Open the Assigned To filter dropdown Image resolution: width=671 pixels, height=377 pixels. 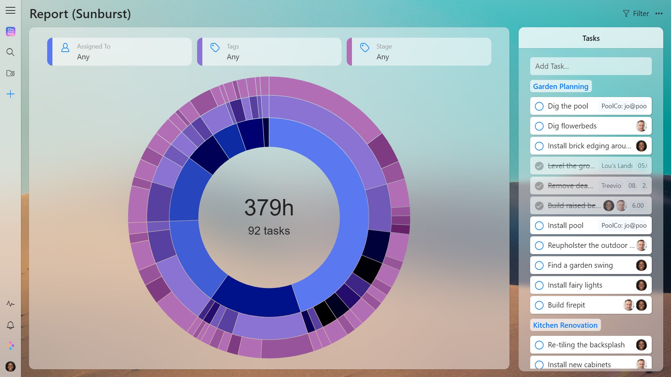(120, 52)
